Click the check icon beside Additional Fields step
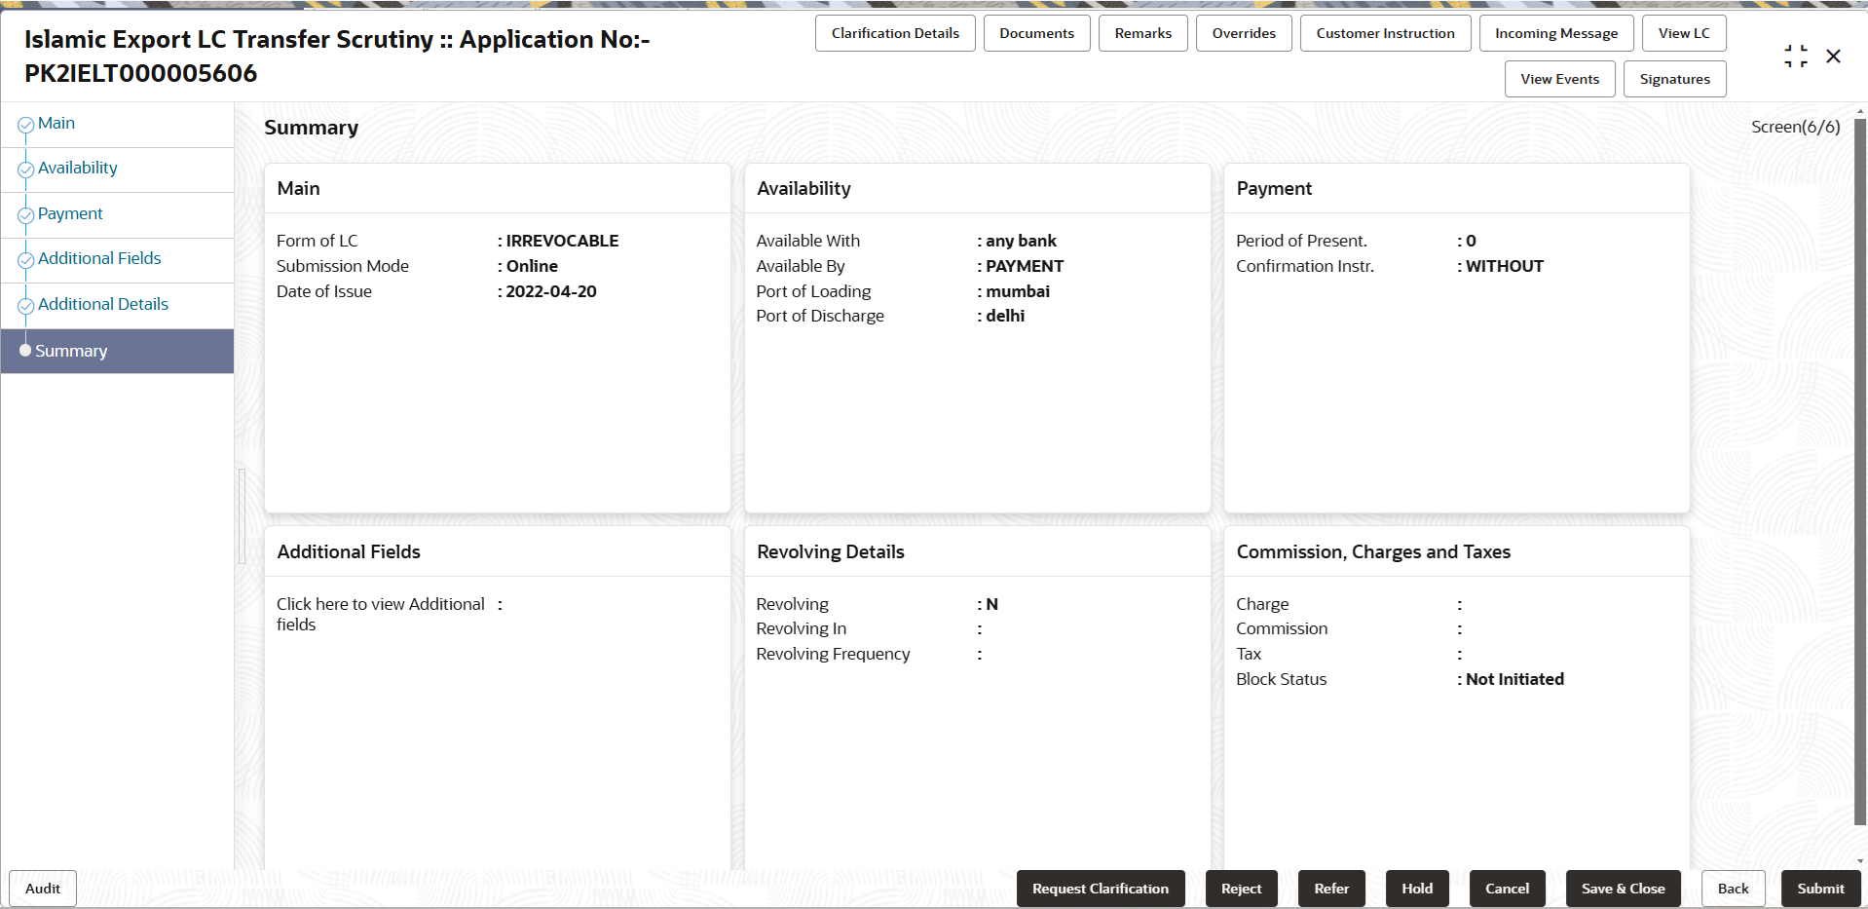 26,260
